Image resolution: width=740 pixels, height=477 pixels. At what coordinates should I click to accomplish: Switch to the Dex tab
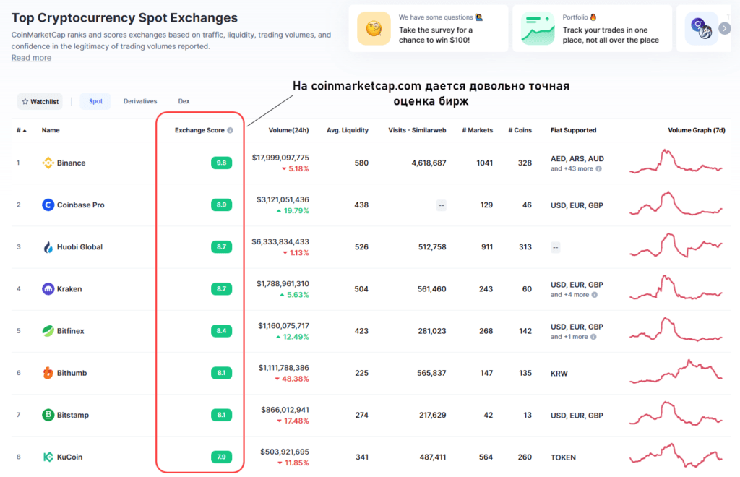(x=184, y=101)
